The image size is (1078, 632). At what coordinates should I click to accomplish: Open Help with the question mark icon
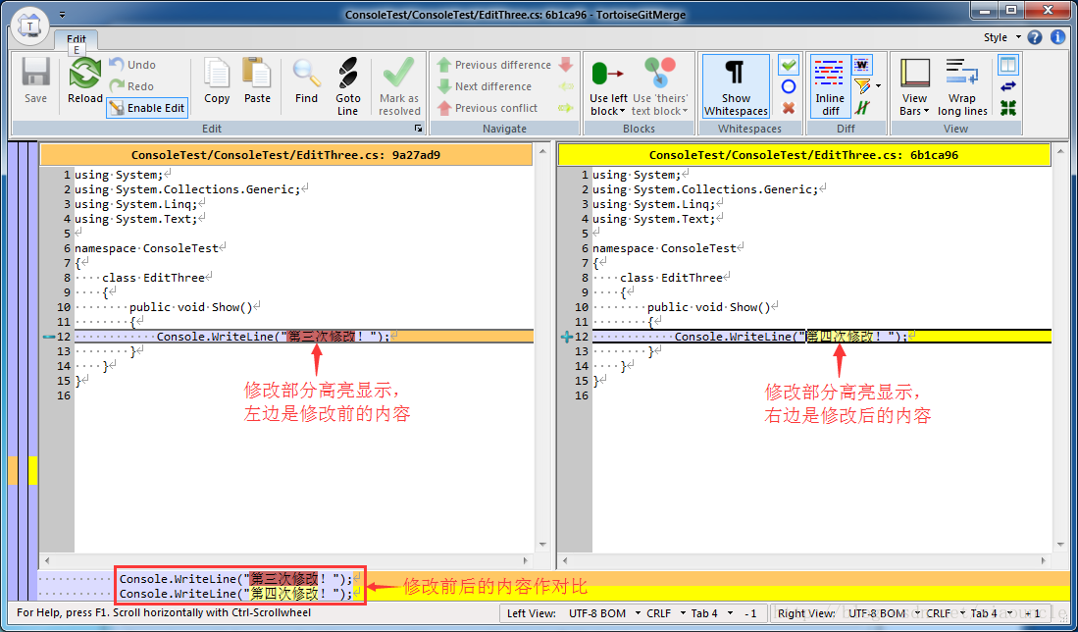click(x=1035, y=37)
